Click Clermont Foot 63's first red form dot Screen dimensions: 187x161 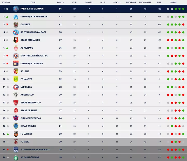tap(168, 118)
